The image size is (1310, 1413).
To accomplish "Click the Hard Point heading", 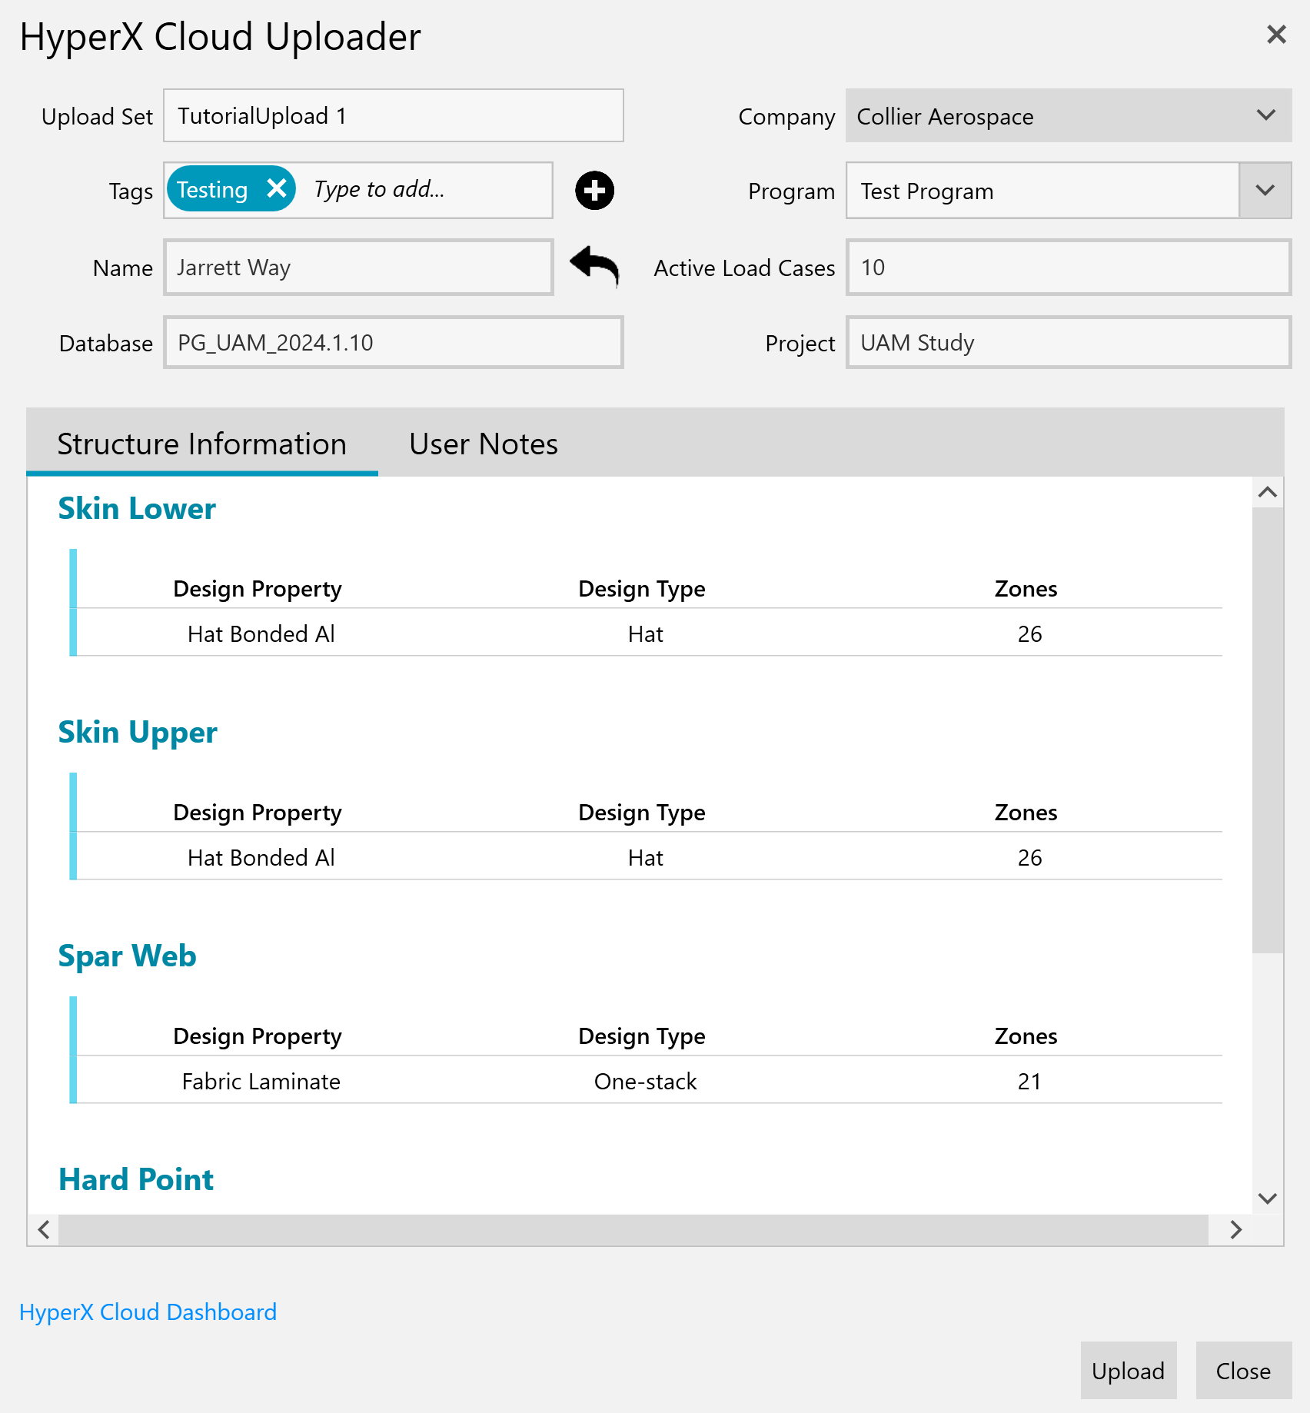I will [136, 1179].
